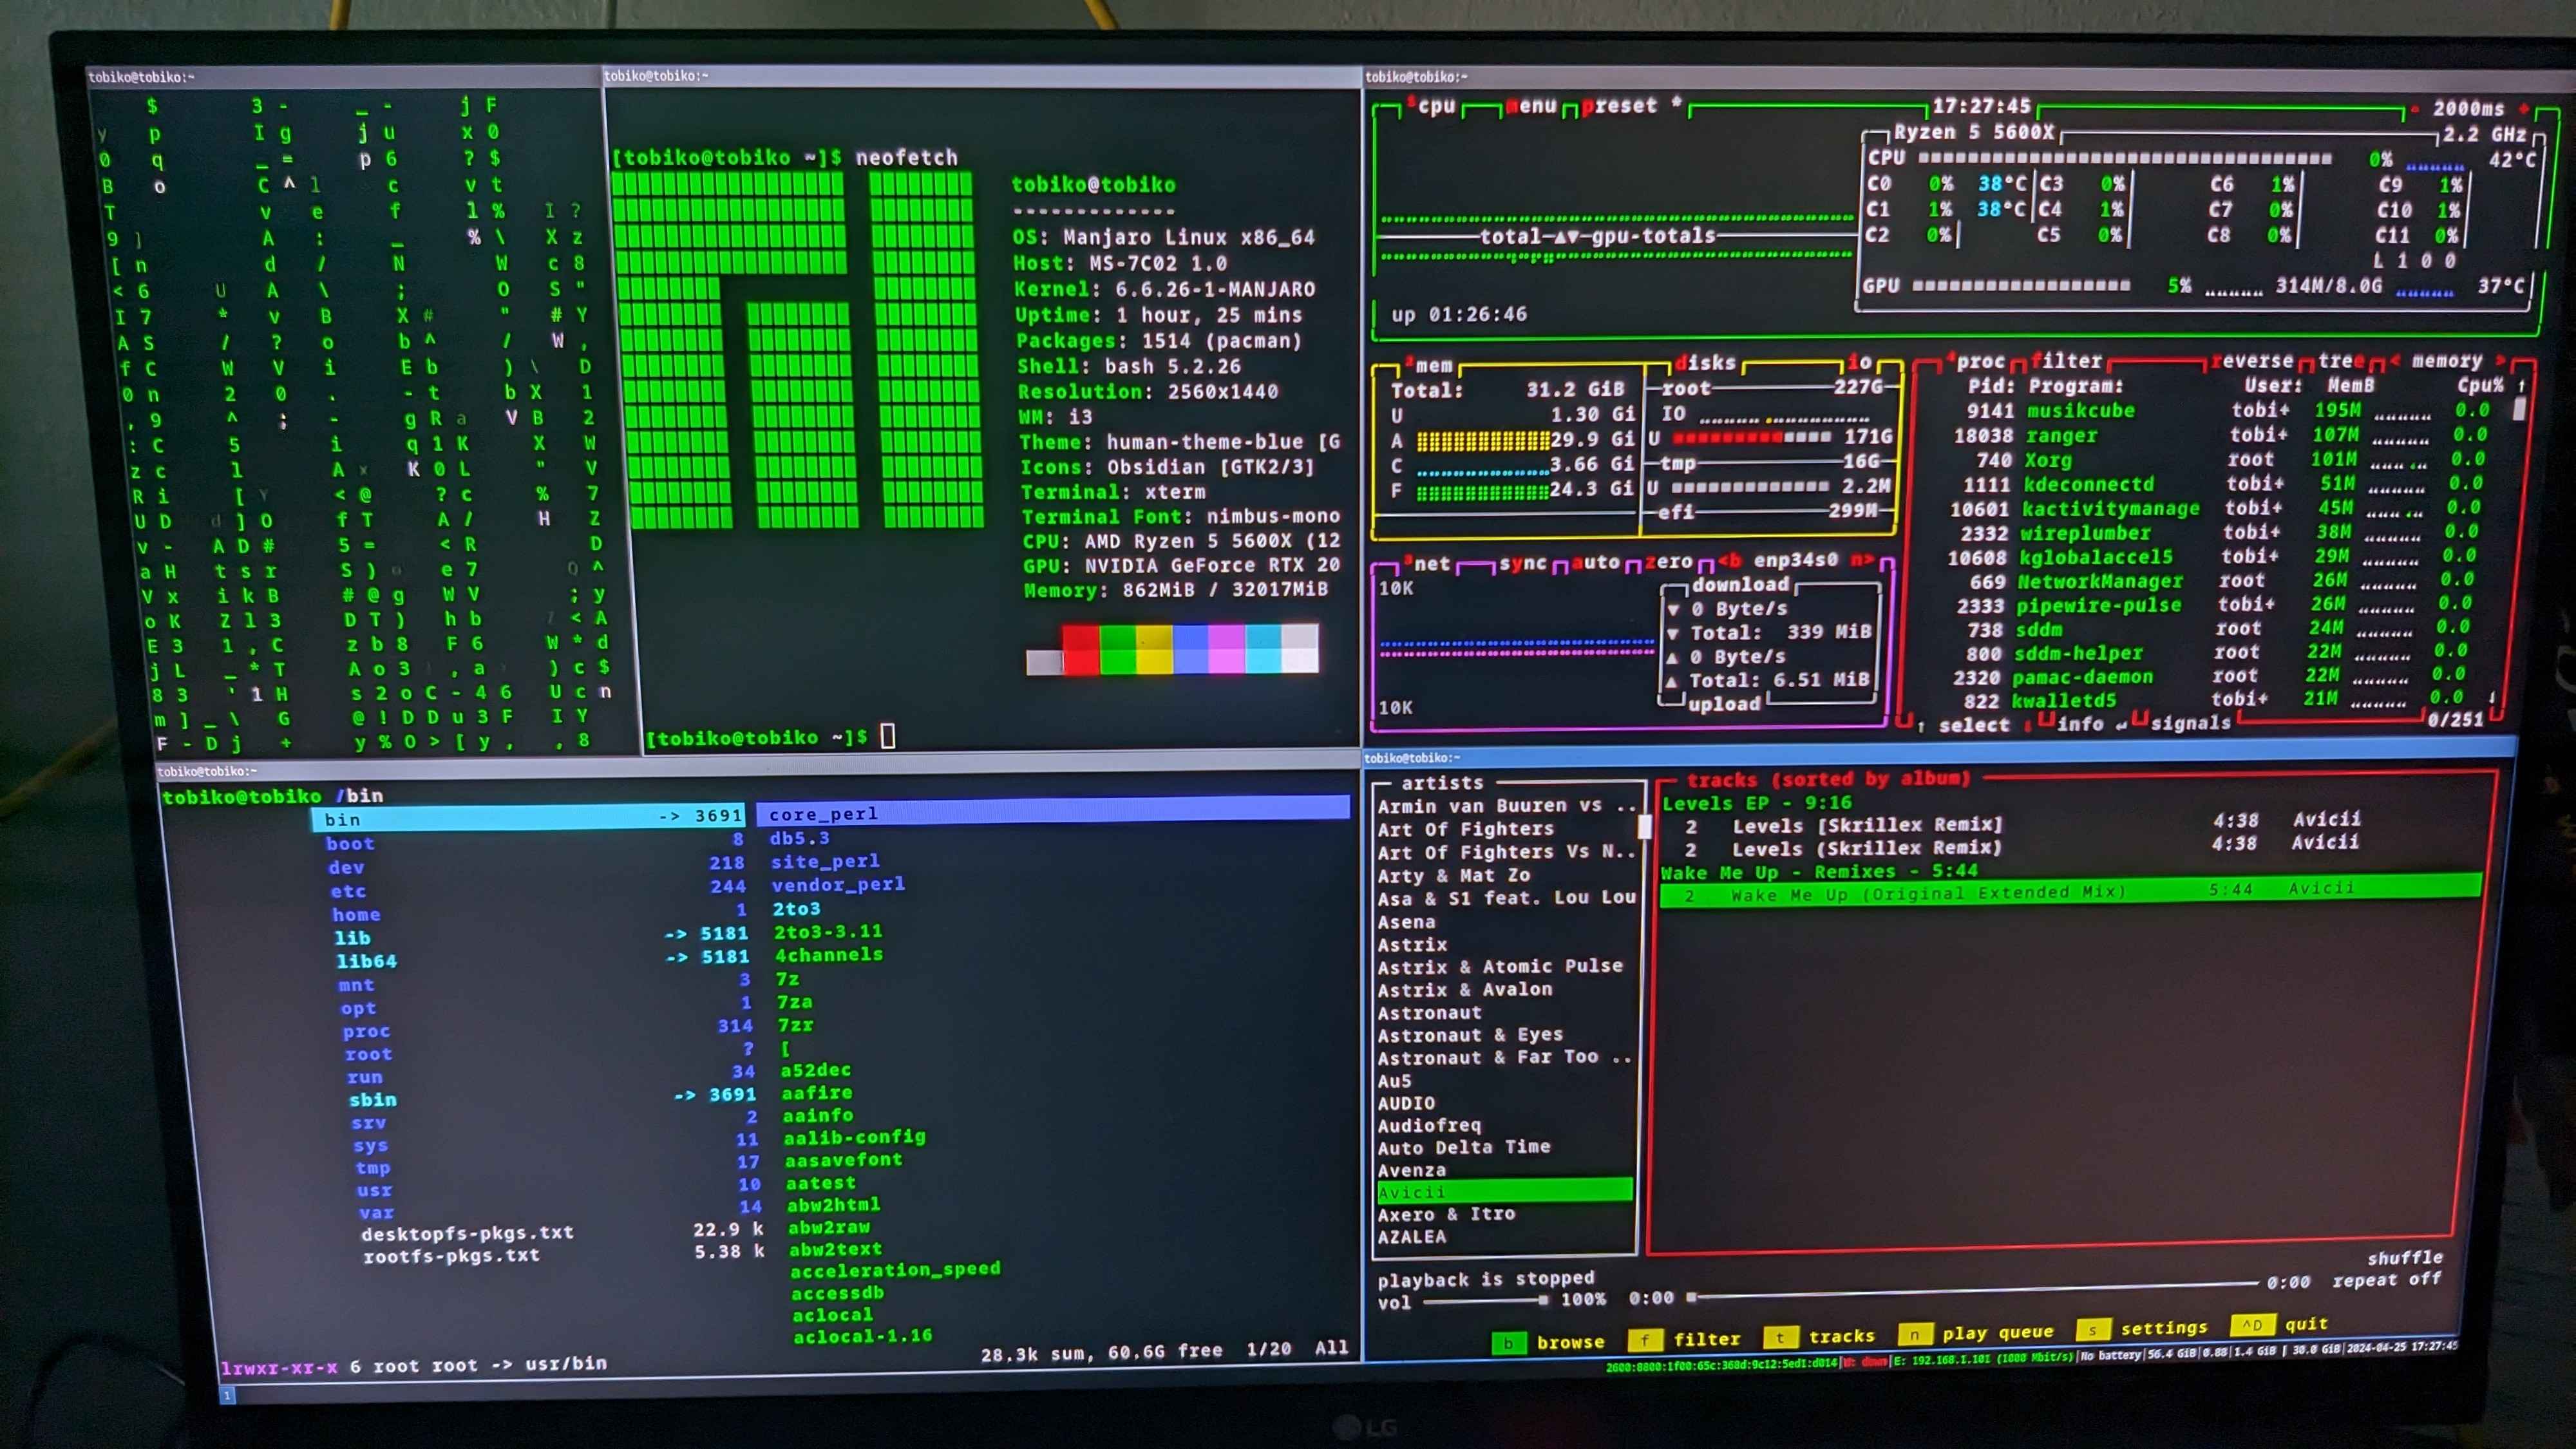The image size is (2576, 1449).
Task: Click the 'signals' option below the process list
Action: [2190, 723]
